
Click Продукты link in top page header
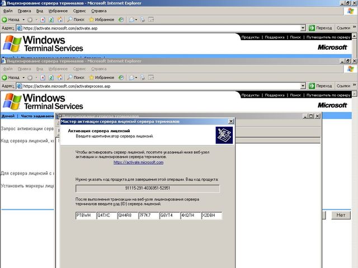tap(250, 37)
